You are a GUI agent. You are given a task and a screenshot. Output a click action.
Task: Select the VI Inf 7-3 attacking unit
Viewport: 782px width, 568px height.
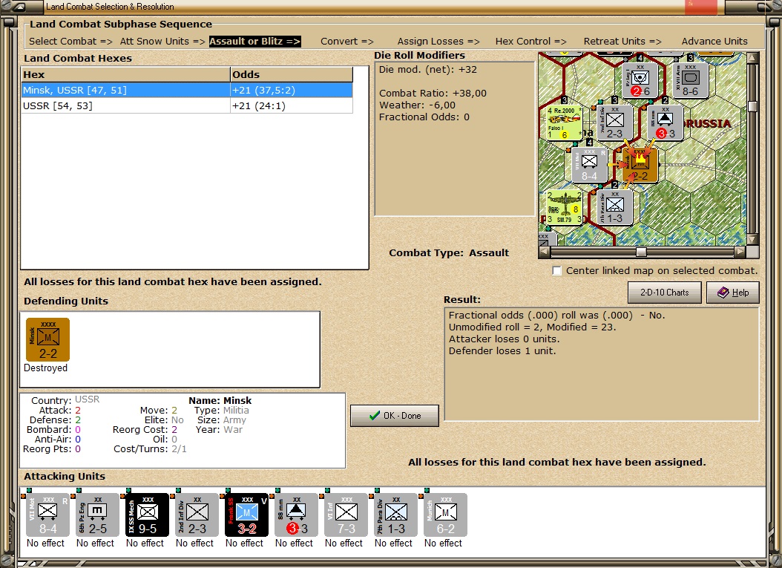click(346, 515)
